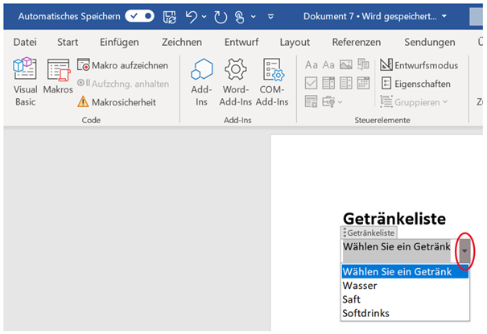Switch to the Referenzen tab
The width and height of the screenshot is (487, 334).
(357, 42)
